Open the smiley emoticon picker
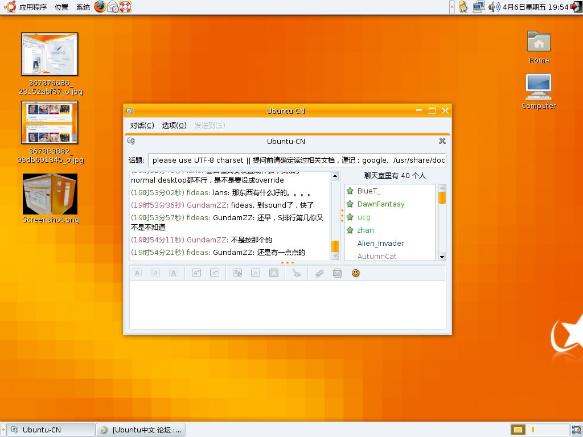583x437 pixels. point(355,273)
